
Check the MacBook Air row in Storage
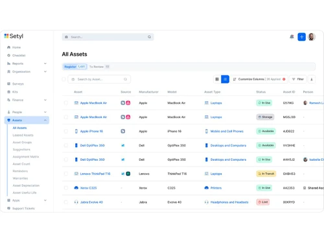66,117
